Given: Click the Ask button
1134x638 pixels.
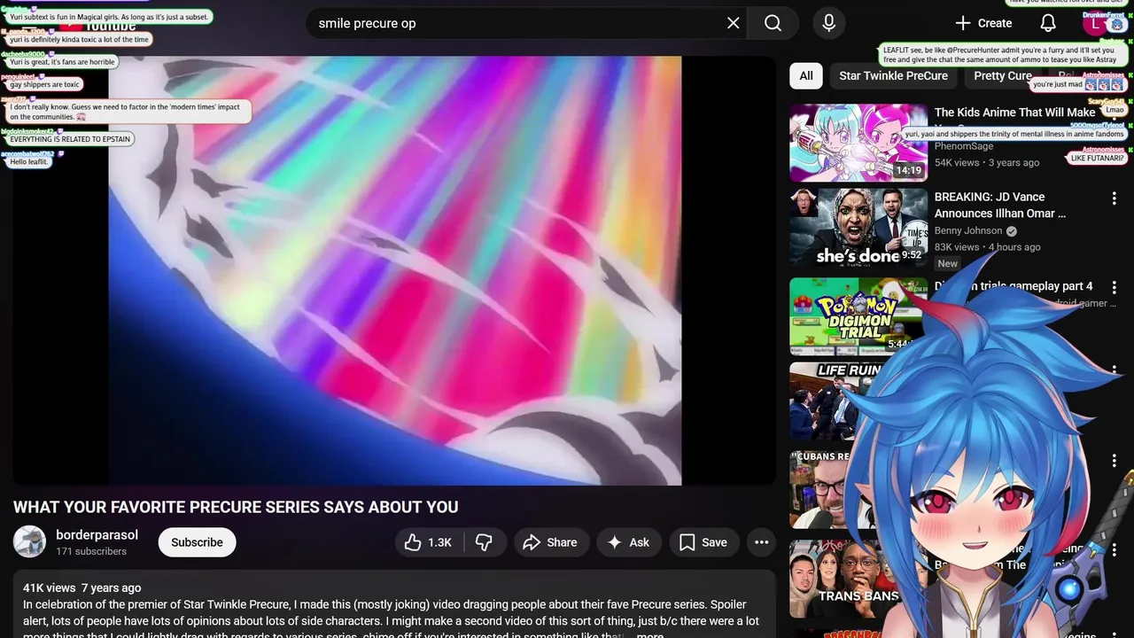Looking at the screenshot, I should point(628,542).
